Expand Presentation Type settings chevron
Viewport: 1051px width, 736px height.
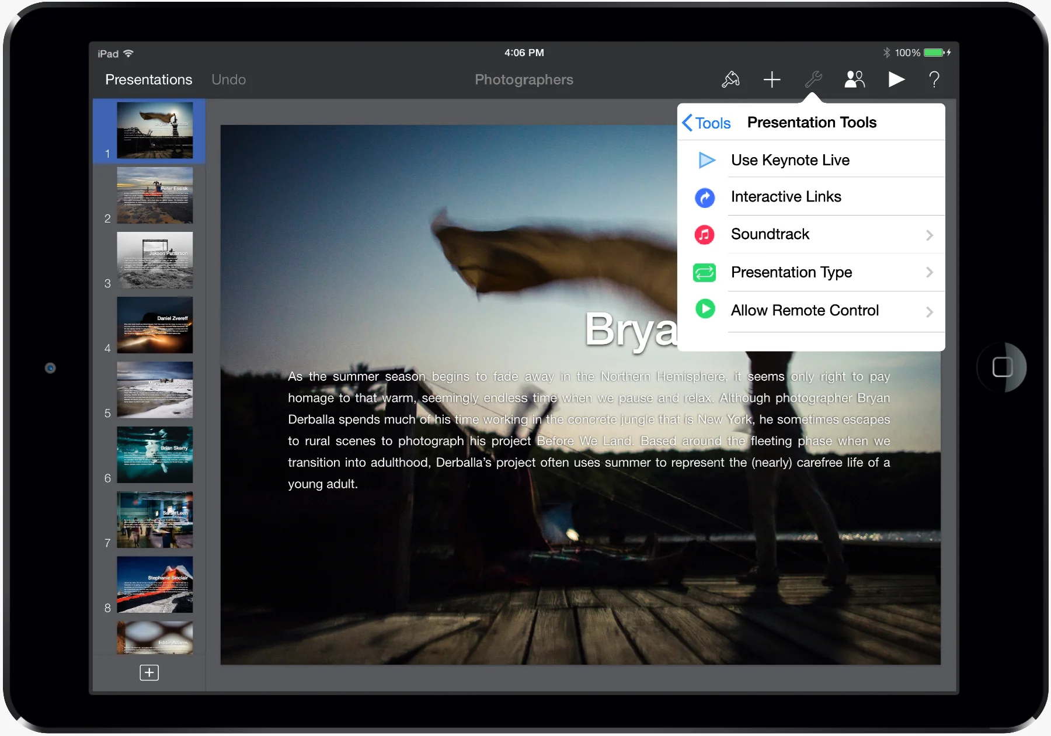tap(929, 273)
